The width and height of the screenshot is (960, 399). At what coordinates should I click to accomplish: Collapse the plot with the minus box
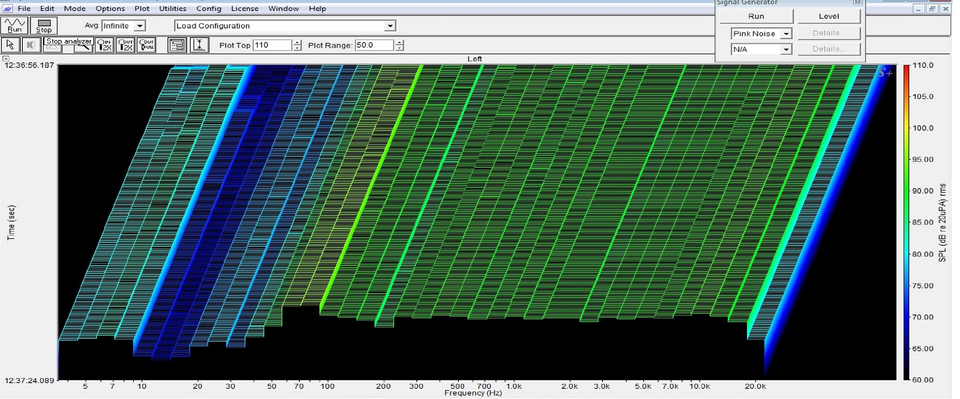6,59
